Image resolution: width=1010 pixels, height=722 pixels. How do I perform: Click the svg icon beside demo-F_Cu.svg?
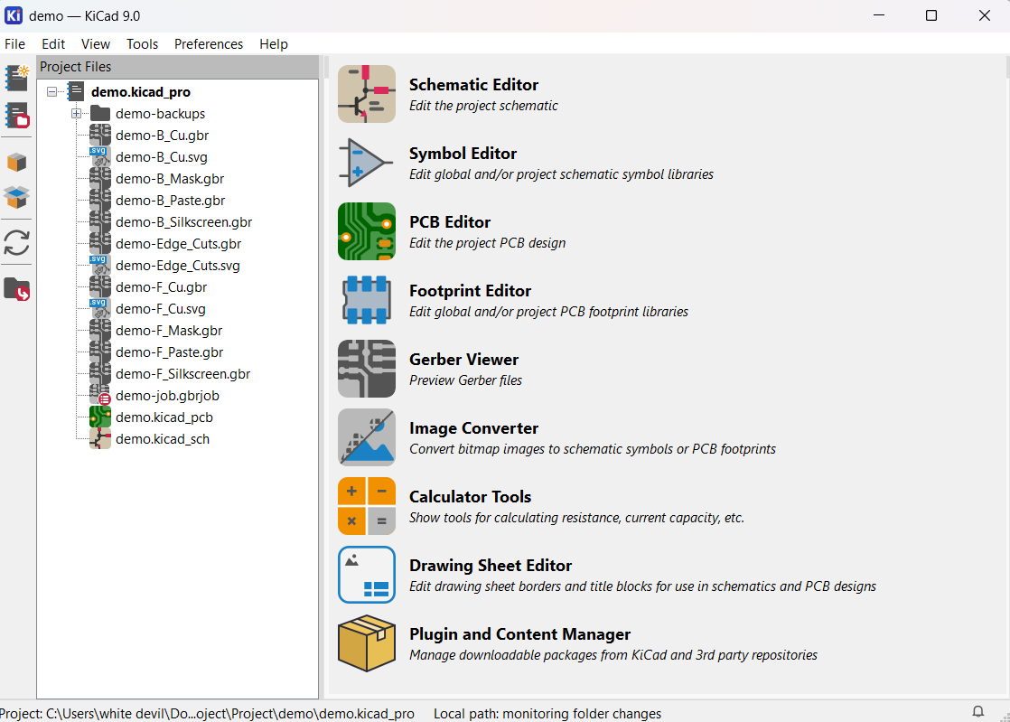pos(100,309)
